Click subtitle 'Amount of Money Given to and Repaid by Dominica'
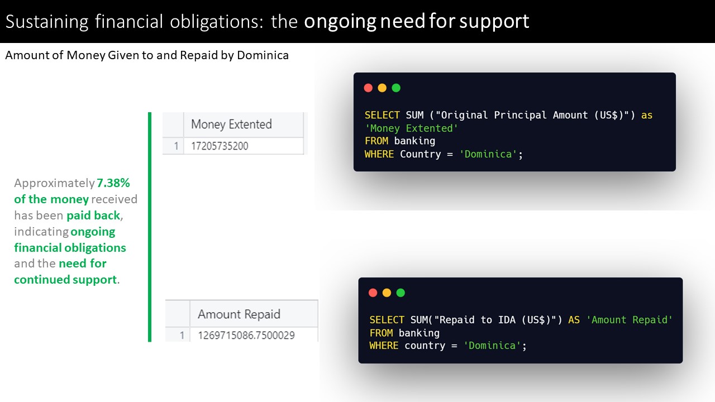Screen dimensions: 715x402 tap(147, 55)
